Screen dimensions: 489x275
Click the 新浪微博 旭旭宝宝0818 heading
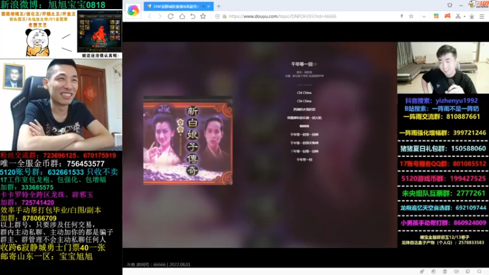pos(53,5)
